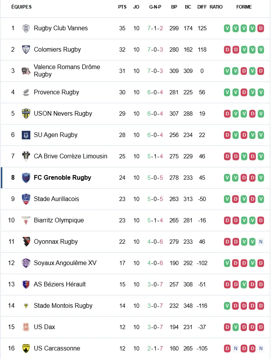This screenshot has width=271, height=359.
Task: Sort standings by DIFF column header
Action: (x=202, y=7)
